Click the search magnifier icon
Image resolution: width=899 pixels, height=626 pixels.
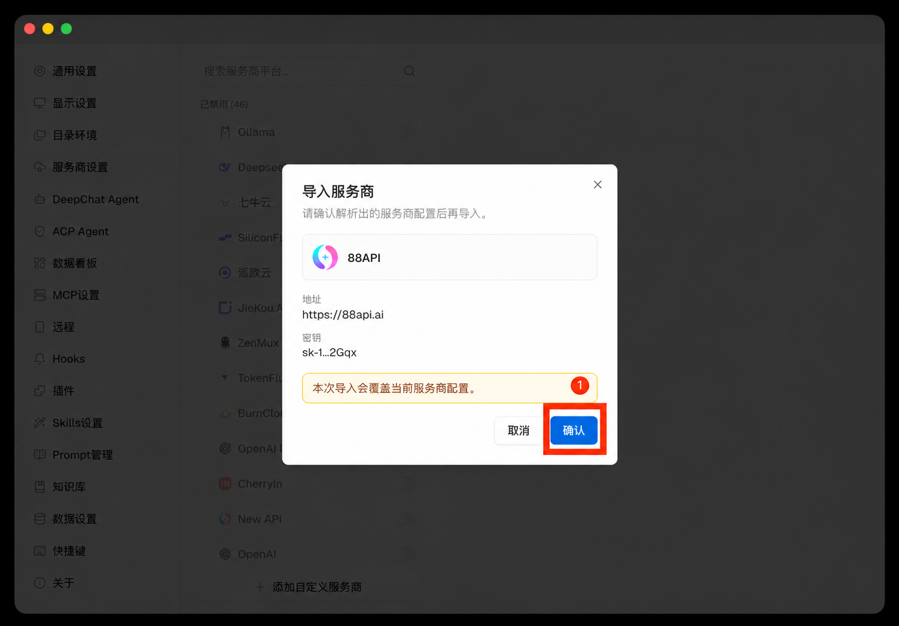(409, 71)
